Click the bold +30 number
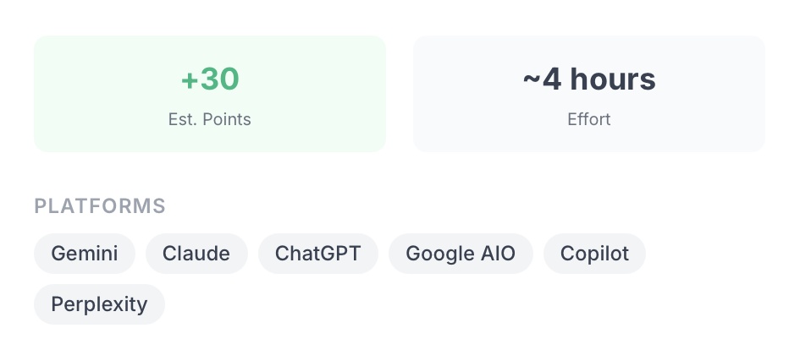 coord(210,79)
